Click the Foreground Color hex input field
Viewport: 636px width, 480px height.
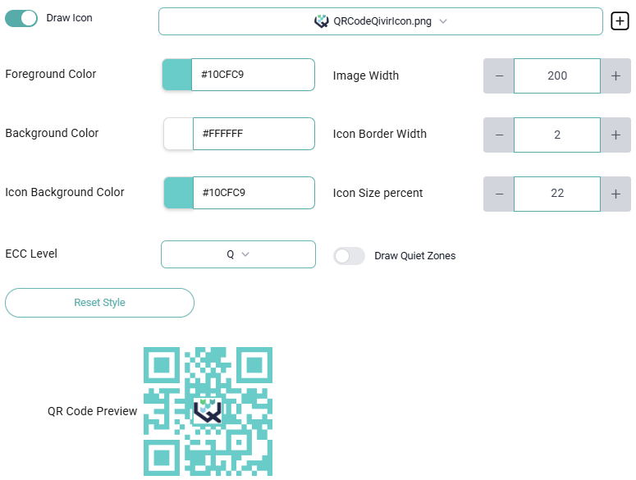[x=253, y=75]
